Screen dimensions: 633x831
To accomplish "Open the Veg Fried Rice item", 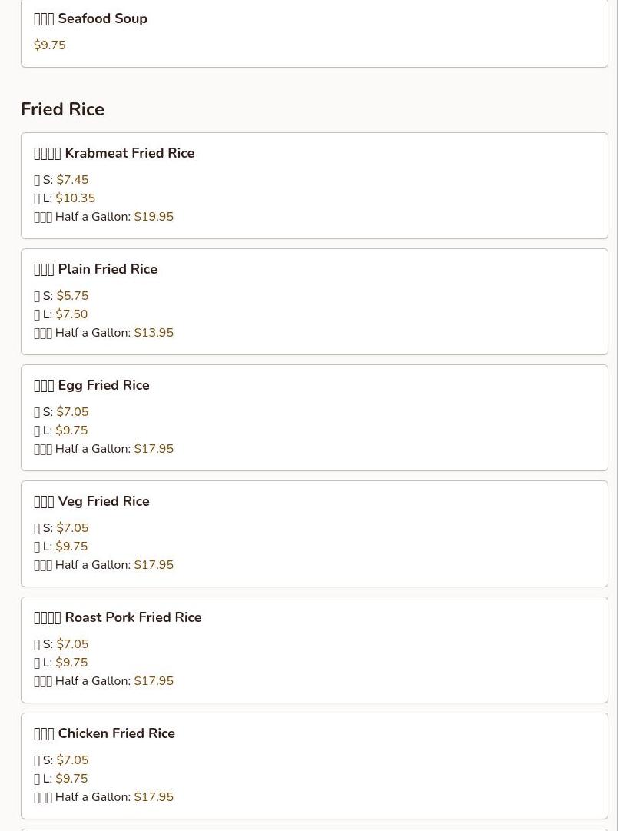I will pos(91,501).
